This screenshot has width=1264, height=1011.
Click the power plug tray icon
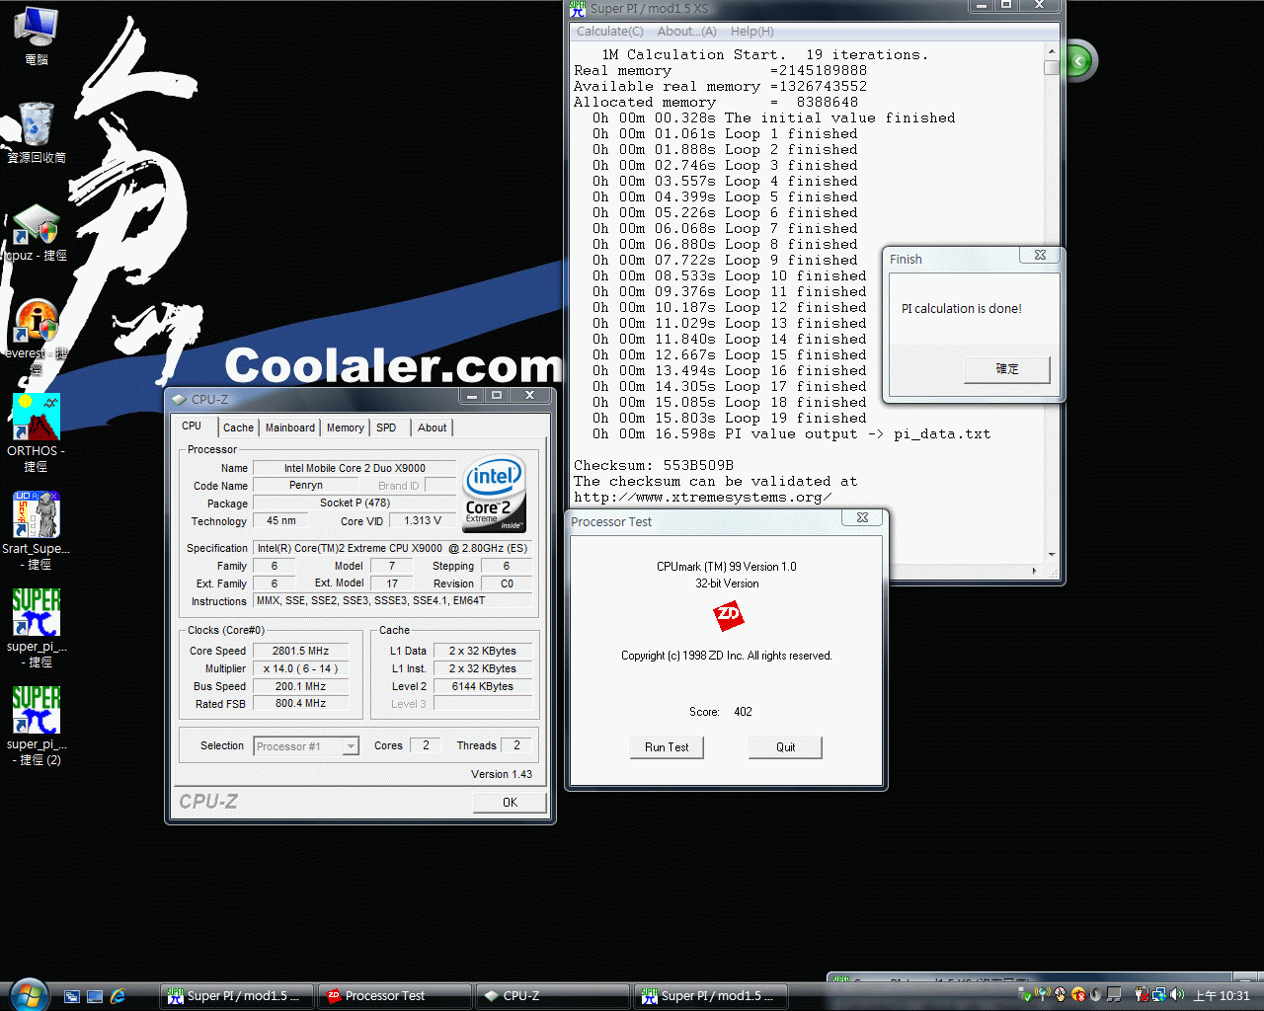tap(1142, 994)
